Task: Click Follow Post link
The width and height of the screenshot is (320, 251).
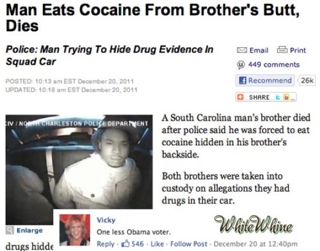Action: click(189, 244)
